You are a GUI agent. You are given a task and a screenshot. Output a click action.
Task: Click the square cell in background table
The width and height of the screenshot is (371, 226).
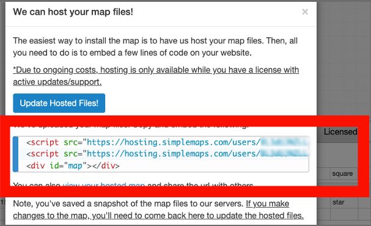[342, 173]
